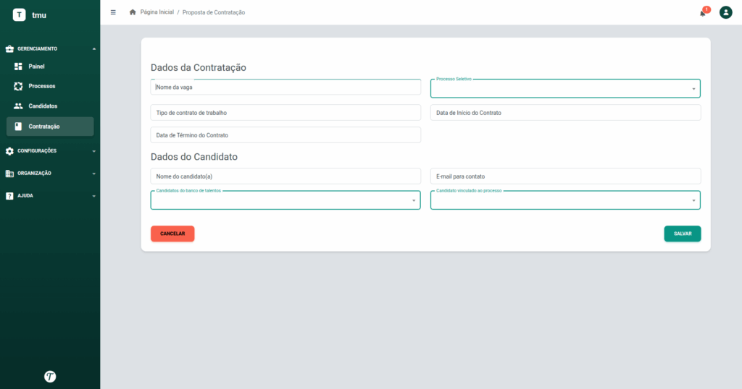
Task: Click the tmu brand text
Action: [x=39, y=15]
